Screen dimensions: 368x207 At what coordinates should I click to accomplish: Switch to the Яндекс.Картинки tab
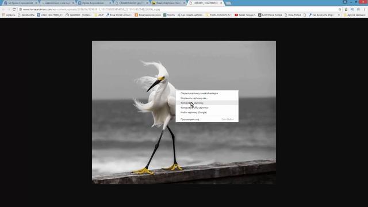pos(168,3)
